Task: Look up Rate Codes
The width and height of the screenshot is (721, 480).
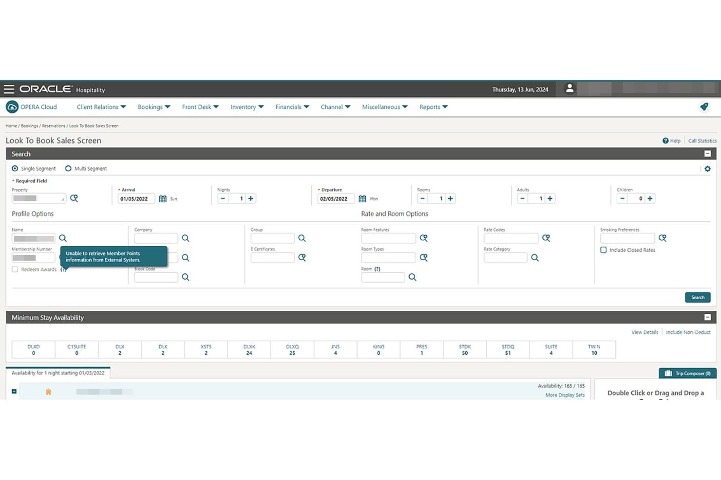Action: coord(546,238)
